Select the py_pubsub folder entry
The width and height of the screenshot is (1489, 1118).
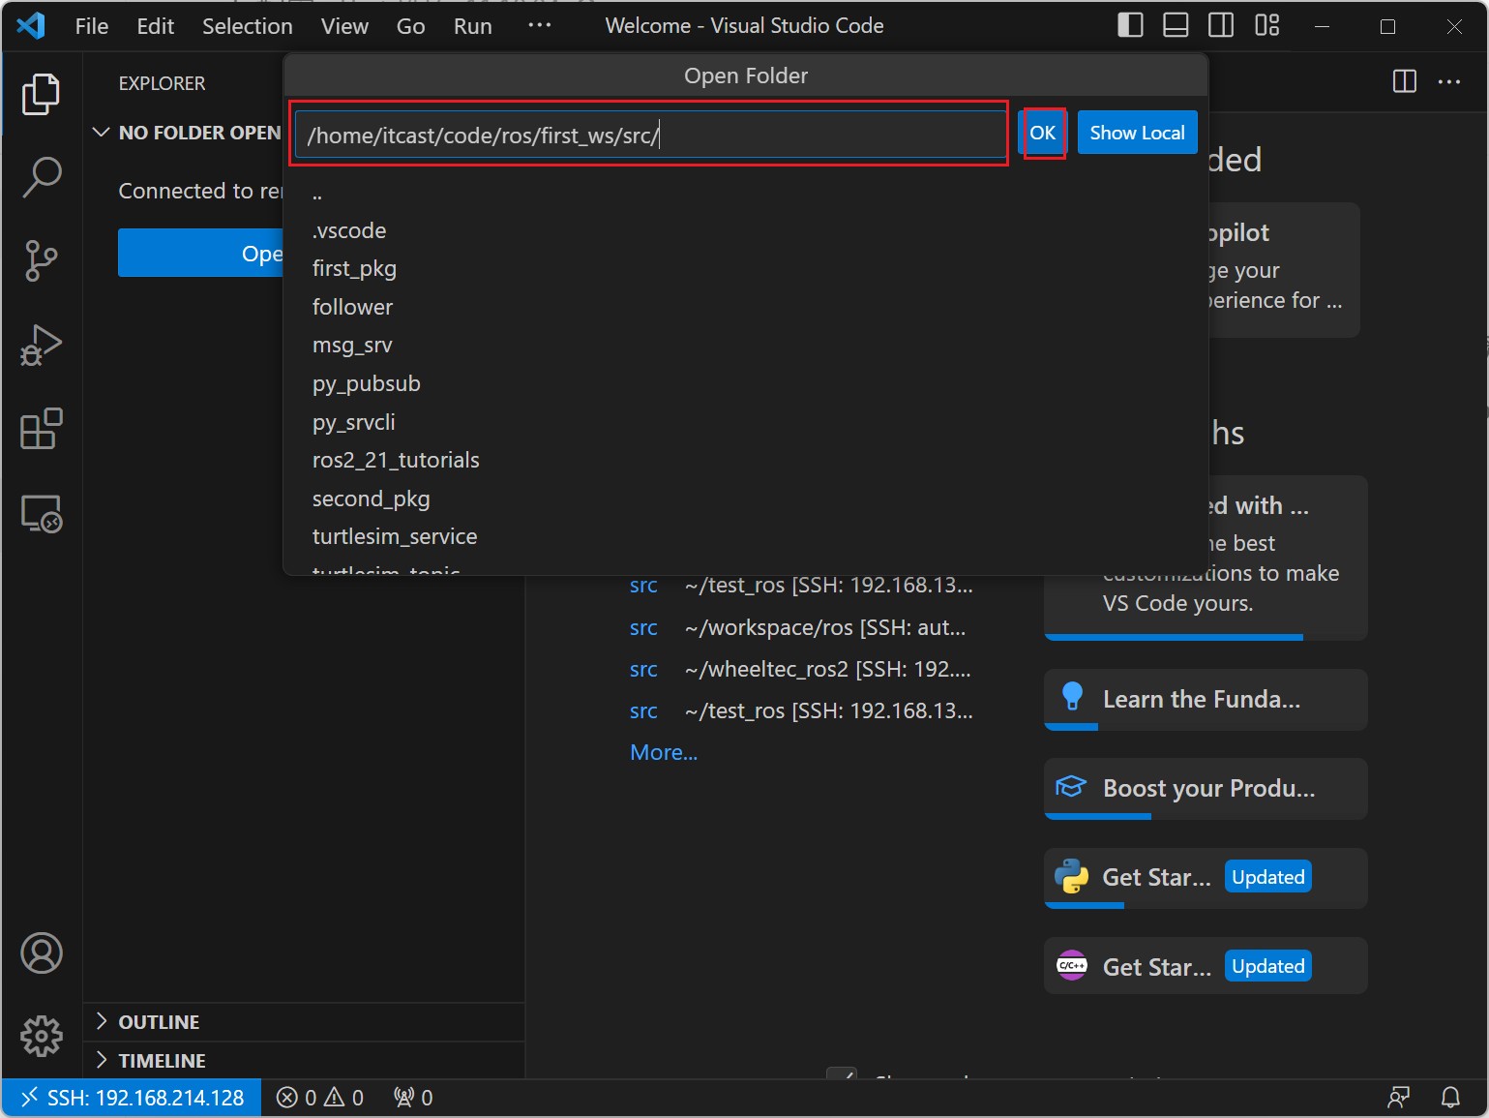[745, 383]
